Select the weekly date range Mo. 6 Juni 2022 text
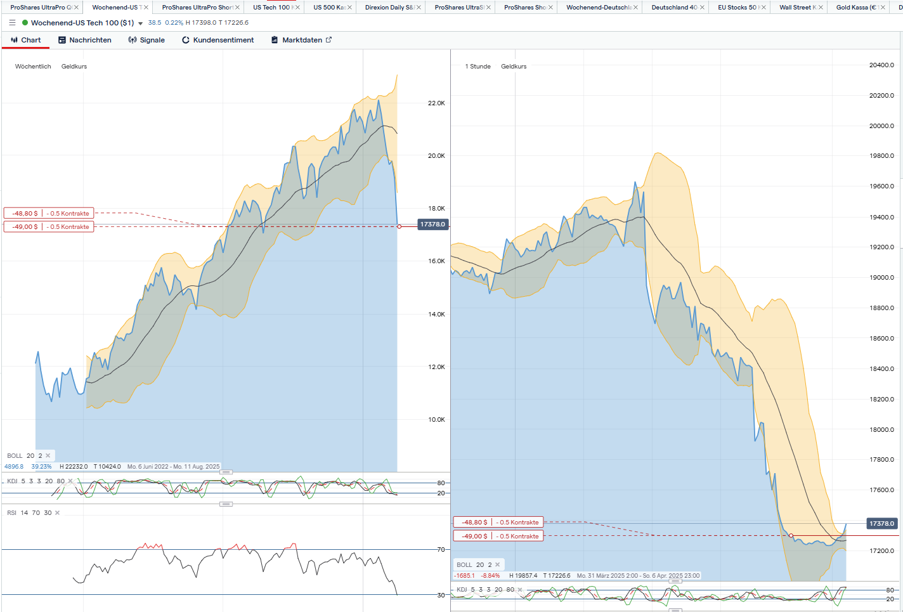This screenshot has width=903, height=612. coord(174,467)
